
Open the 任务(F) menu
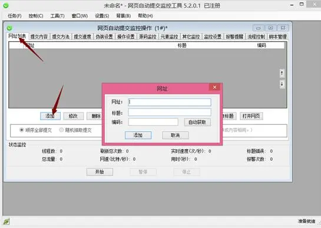click(x=15, y=16)
